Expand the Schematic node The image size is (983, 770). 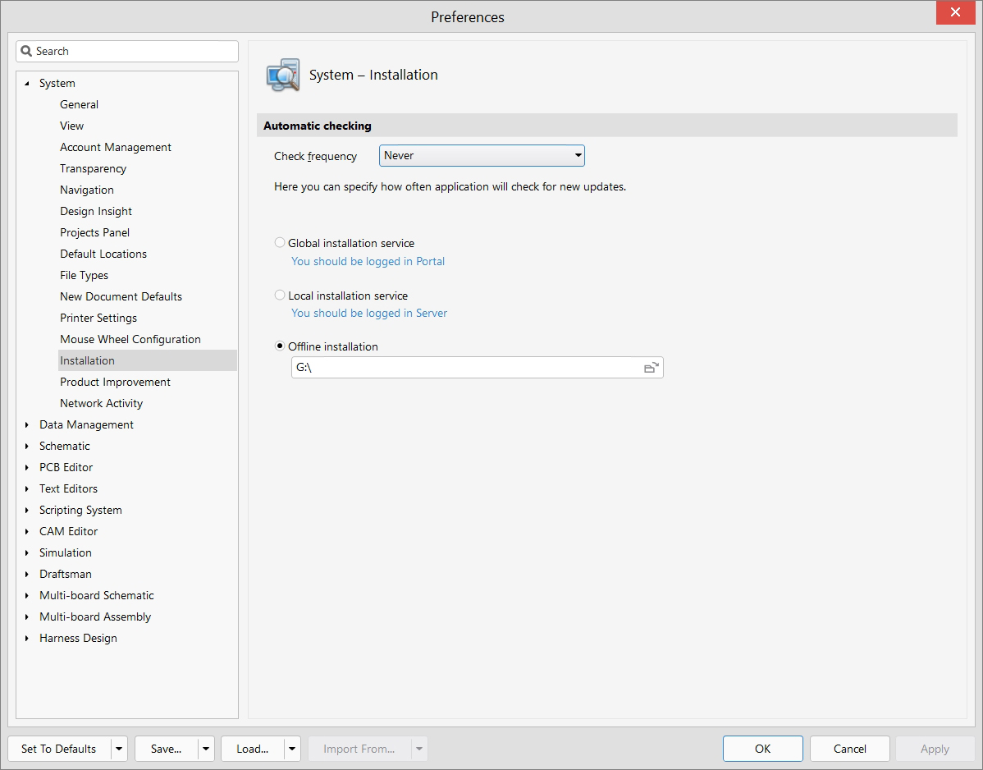point(26,446)
